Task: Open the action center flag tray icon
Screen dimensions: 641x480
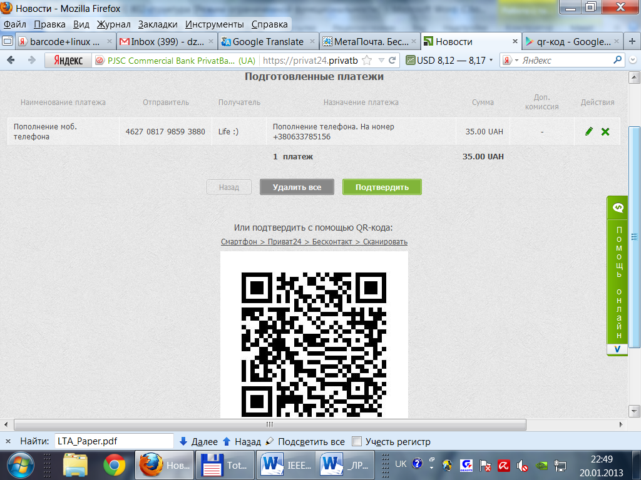Action: (485, 465)
